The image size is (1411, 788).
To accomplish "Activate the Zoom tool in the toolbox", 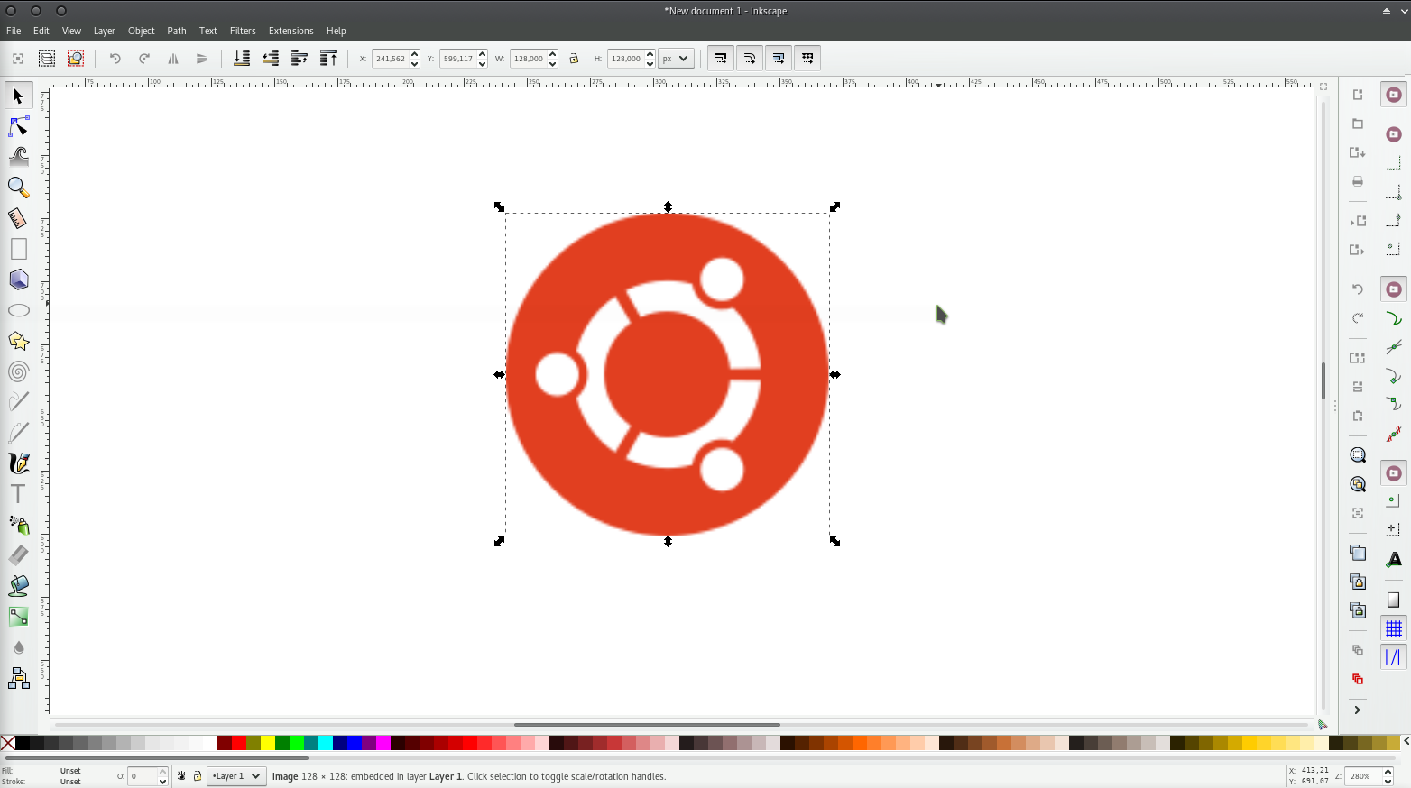I will pos(18,188).
